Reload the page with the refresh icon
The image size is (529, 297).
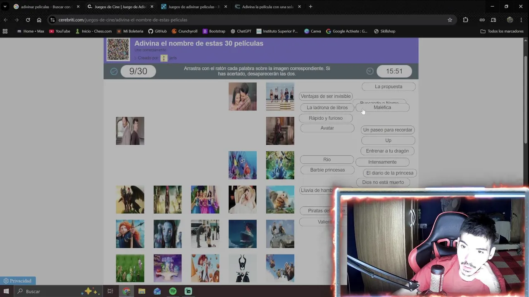tap(28, 20)
